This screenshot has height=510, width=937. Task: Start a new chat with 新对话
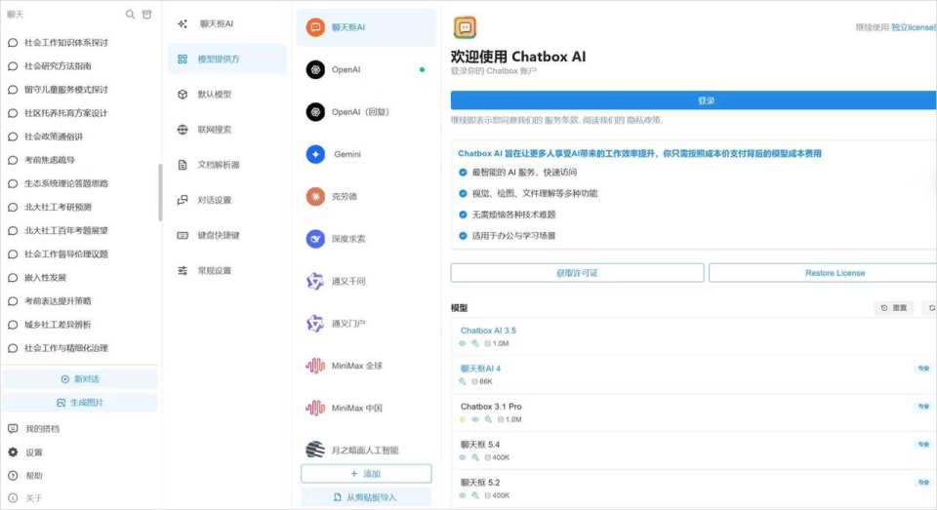pyautogui.click(x=80, y=379)
